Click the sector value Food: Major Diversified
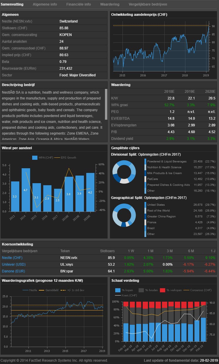 (x=77, y=75)
